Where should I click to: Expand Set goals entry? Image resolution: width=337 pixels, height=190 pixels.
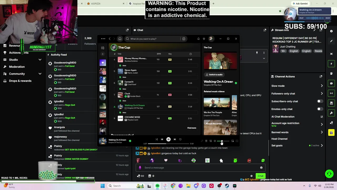tap(322, 145)
